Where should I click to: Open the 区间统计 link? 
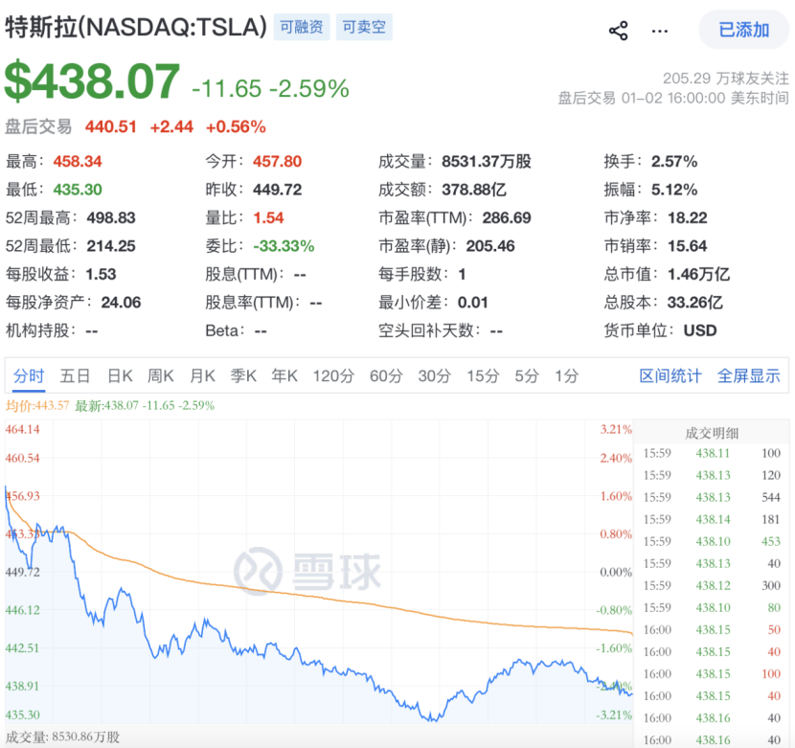click(670, 375)
